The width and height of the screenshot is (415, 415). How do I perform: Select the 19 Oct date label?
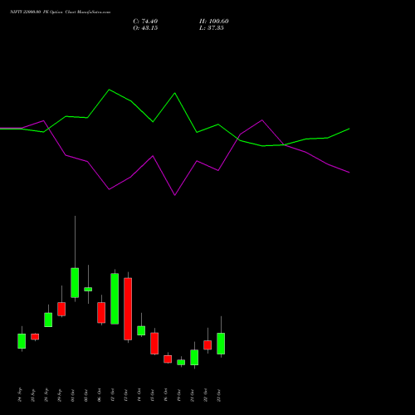coord(179,395)
